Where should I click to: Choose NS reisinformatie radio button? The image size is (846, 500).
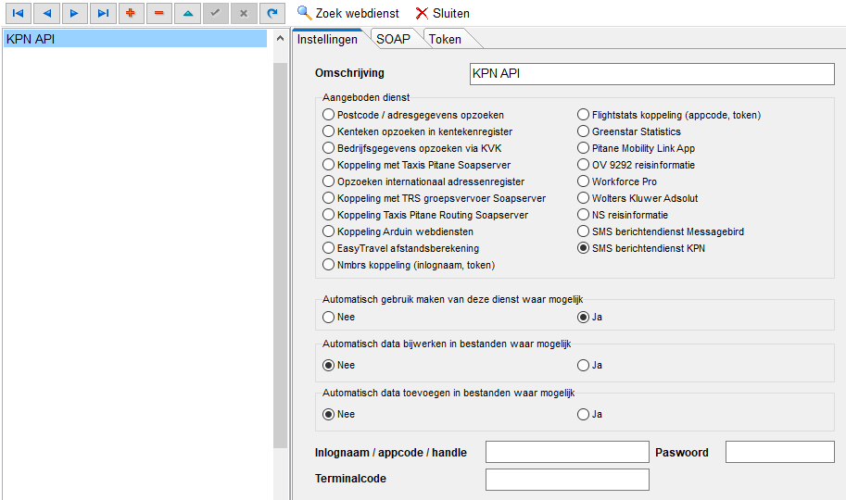(x=623, y=215)
